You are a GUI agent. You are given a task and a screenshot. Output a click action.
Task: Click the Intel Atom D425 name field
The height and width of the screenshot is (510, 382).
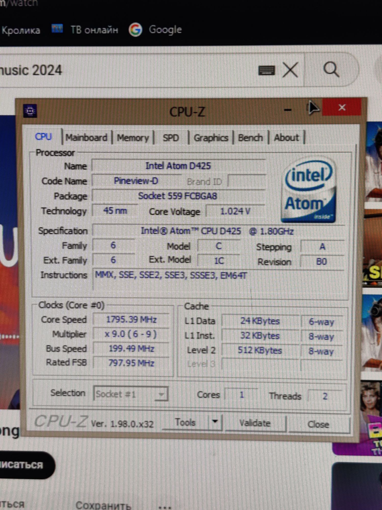pyautogui.click(x=178, y=166)
